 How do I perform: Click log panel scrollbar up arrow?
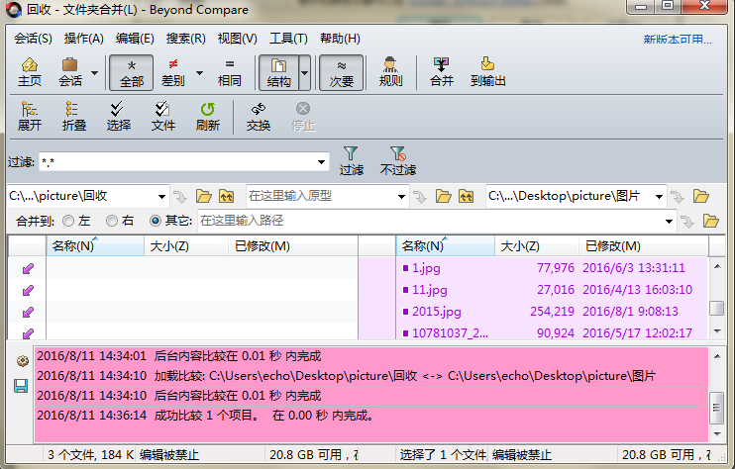(x=717, y=356)
